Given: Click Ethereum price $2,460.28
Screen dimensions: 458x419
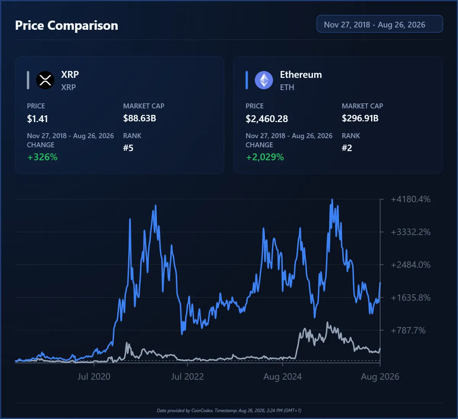Looking at the screenshot, I should (x=267, y=119).
